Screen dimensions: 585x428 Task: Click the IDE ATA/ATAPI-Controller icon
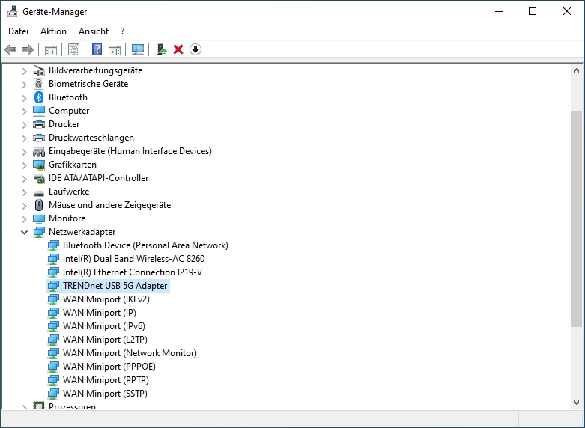click(x=39, y=178)
